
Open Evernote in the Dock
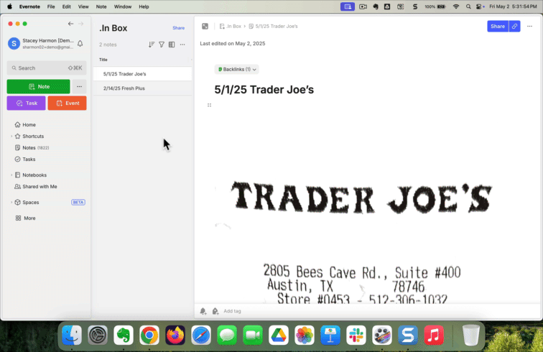coord(124,335)
